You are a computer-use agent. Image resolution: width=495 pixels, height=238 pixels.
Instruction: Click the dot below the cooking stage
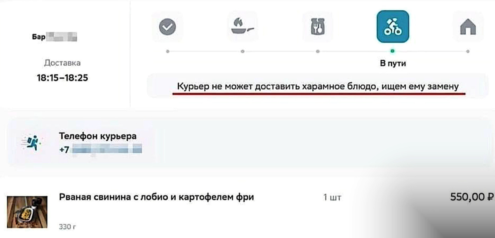(x=243, y=50)
